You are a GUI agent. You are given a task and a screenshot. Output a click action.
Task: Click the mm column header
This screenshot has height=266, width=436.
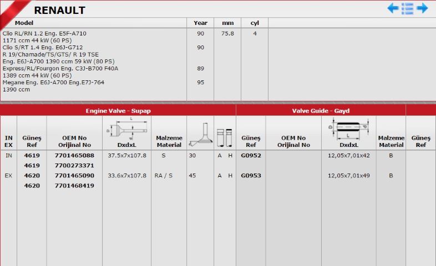tap(227, 23)
